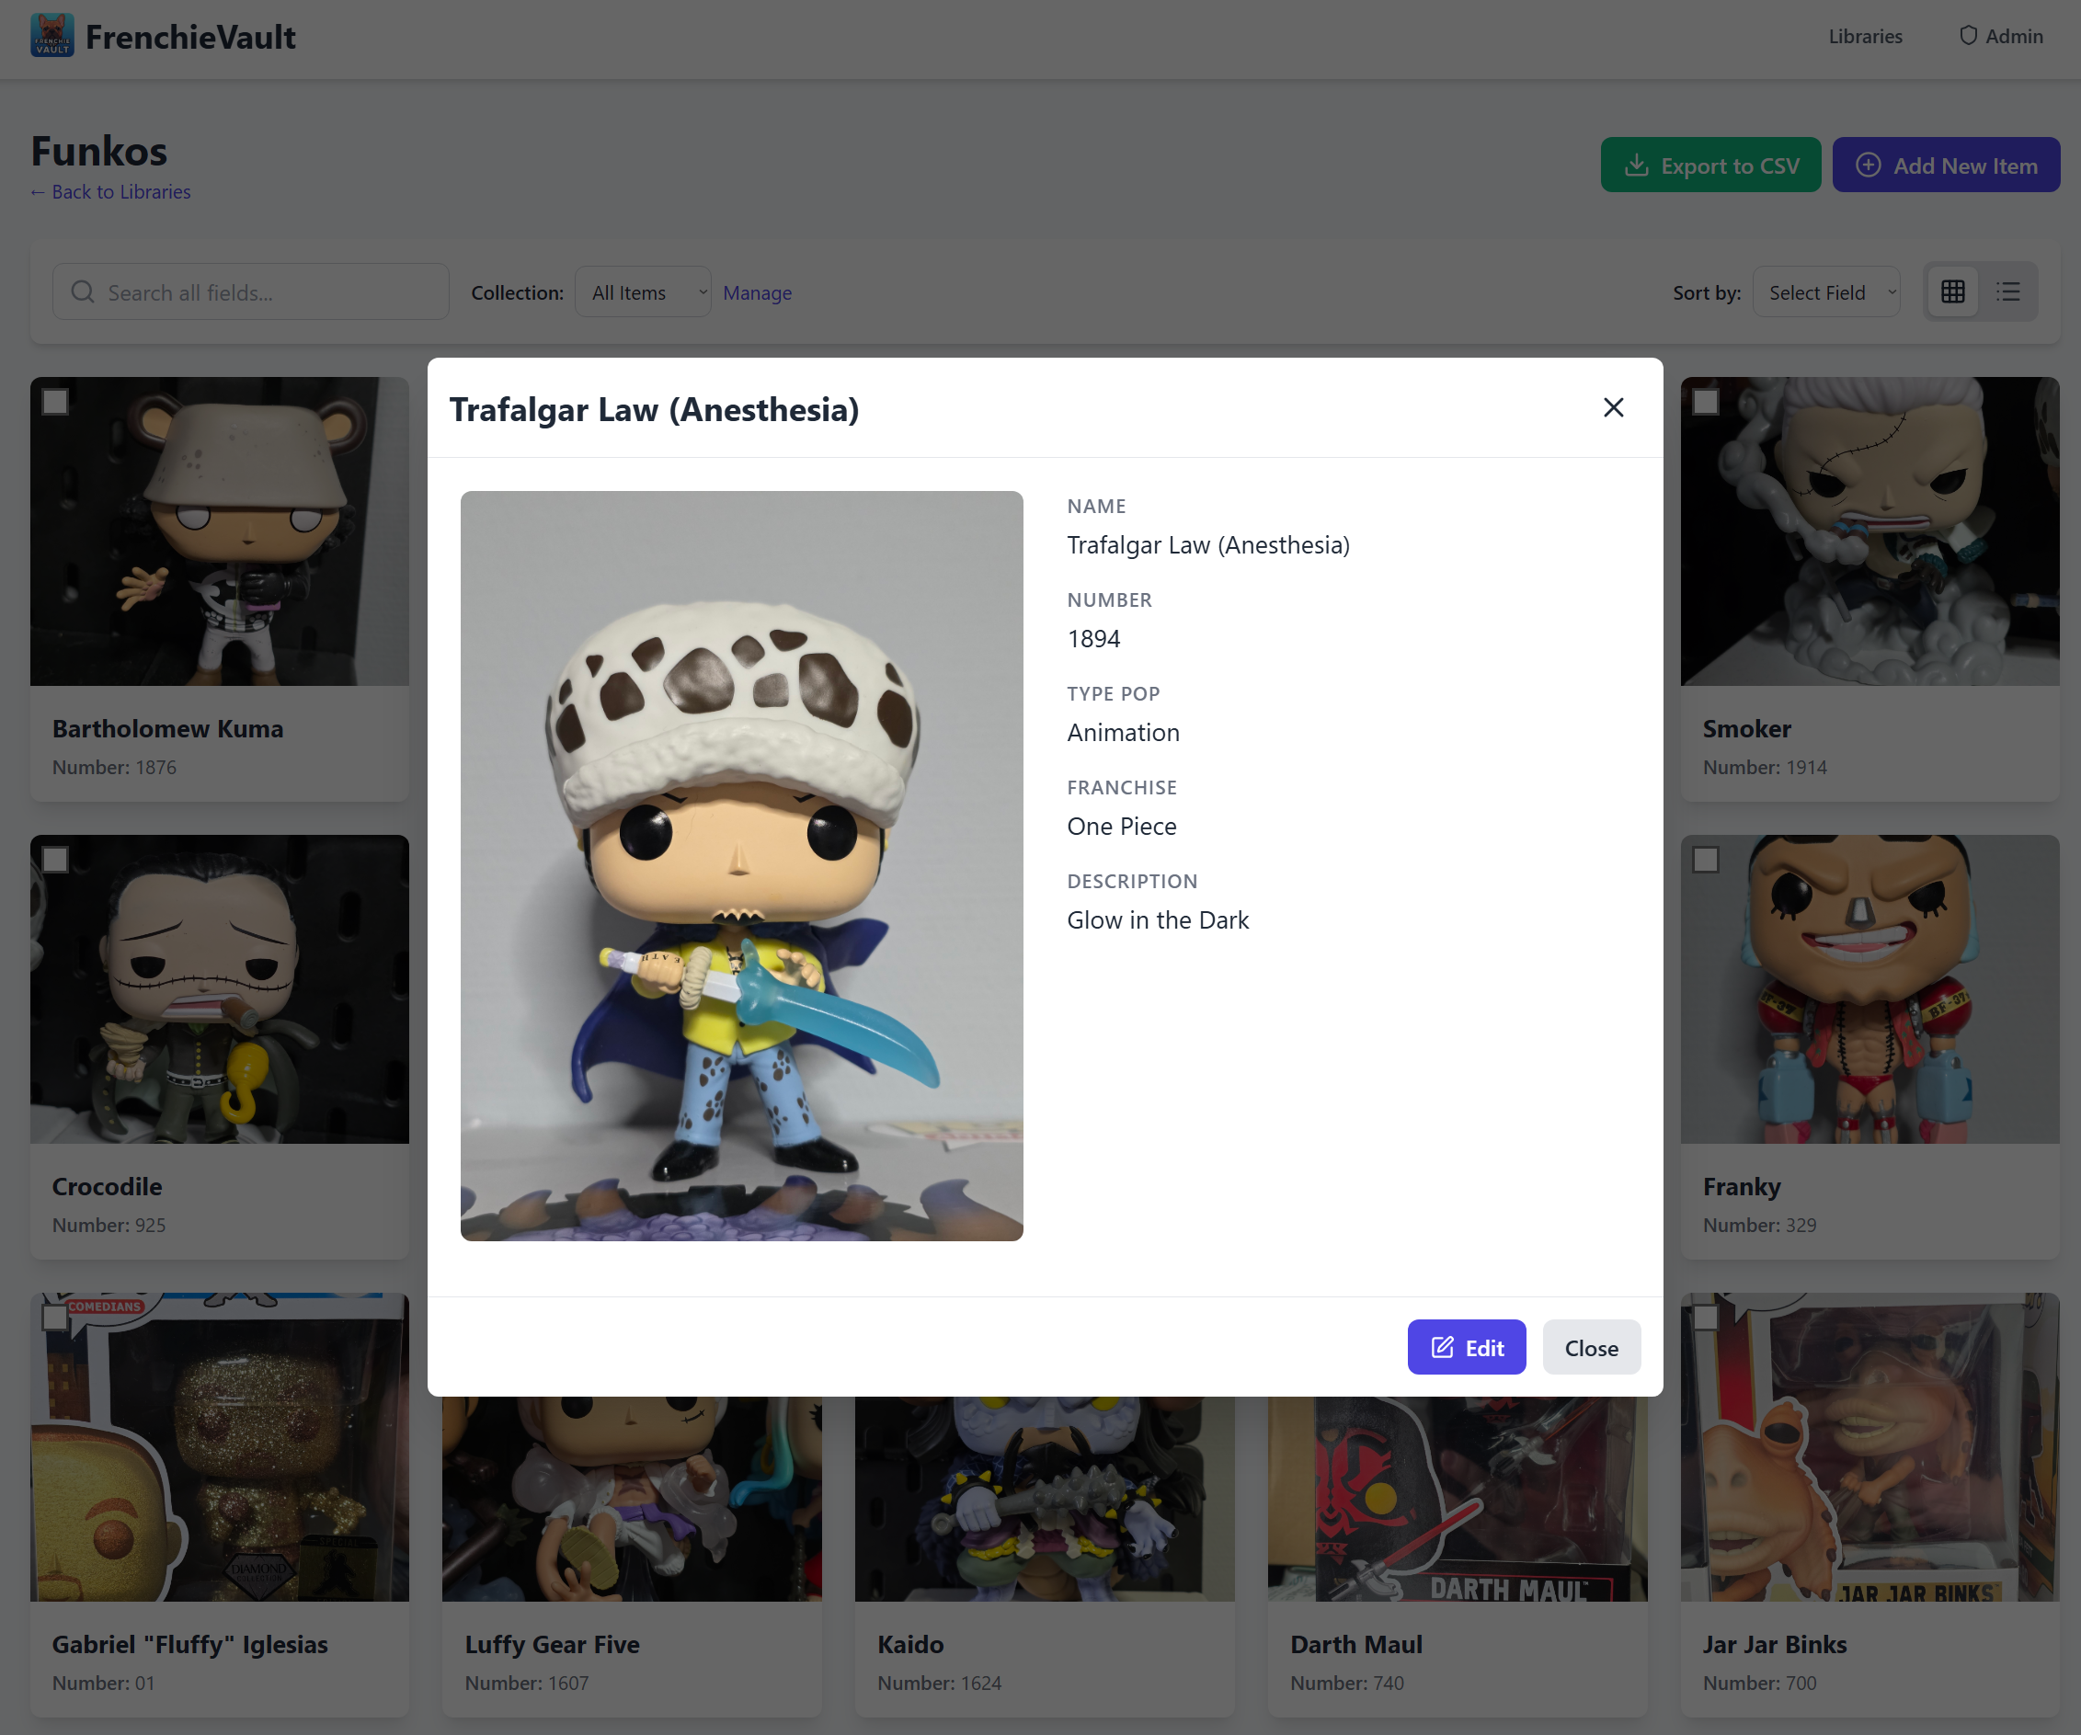Click the Darth Maul card title
The image size is (2081, 1735).
point(1355,1645)
